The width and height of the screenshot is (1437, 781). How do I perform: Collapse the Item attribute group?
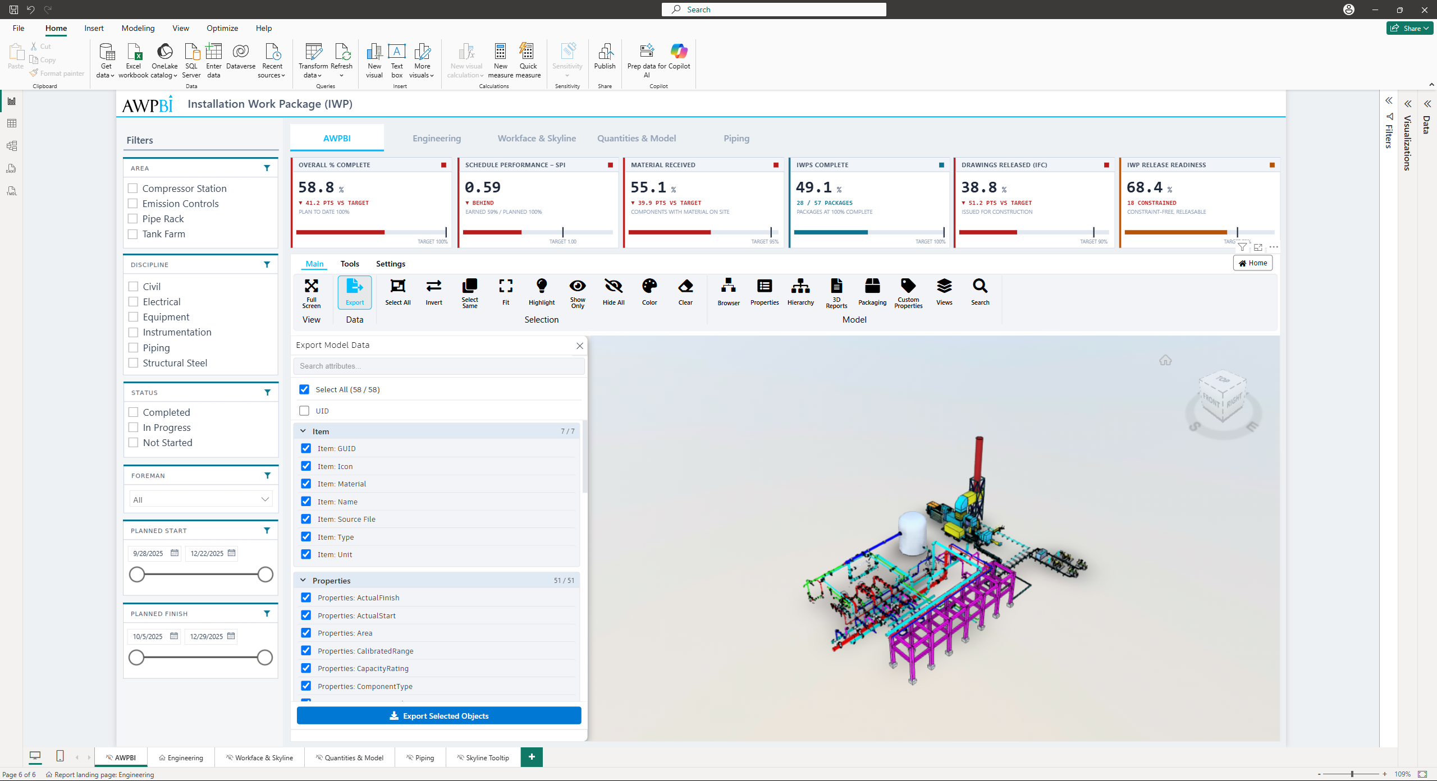[303, 431]
